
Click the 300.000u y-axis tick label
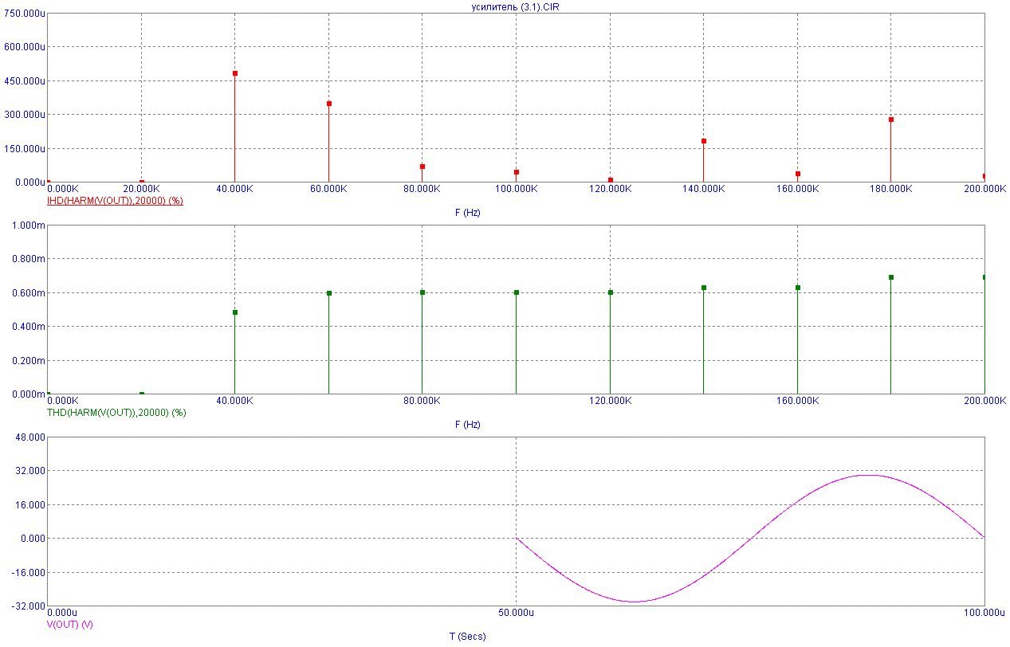25,115
